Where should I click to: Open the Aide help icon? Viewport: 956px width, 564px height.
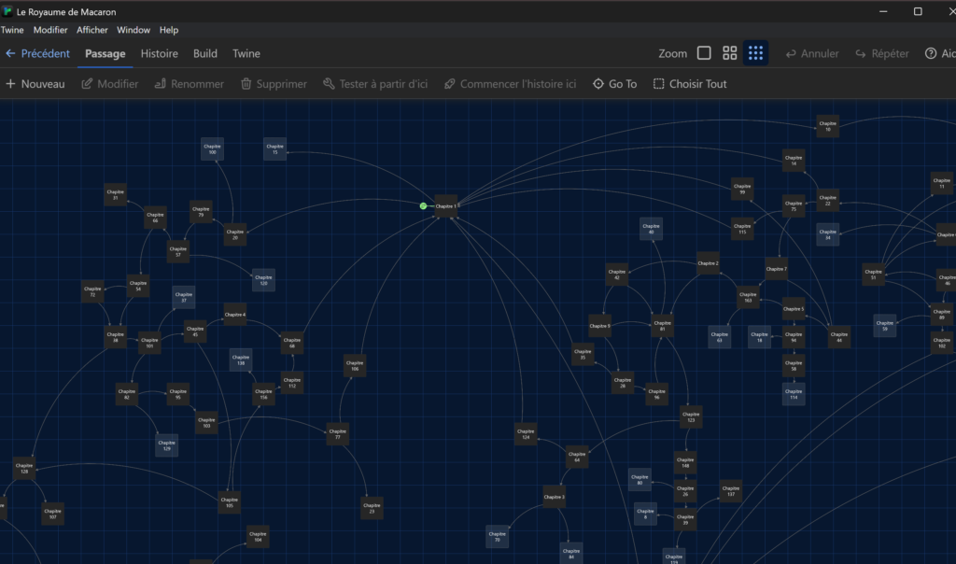click(931, 53)
